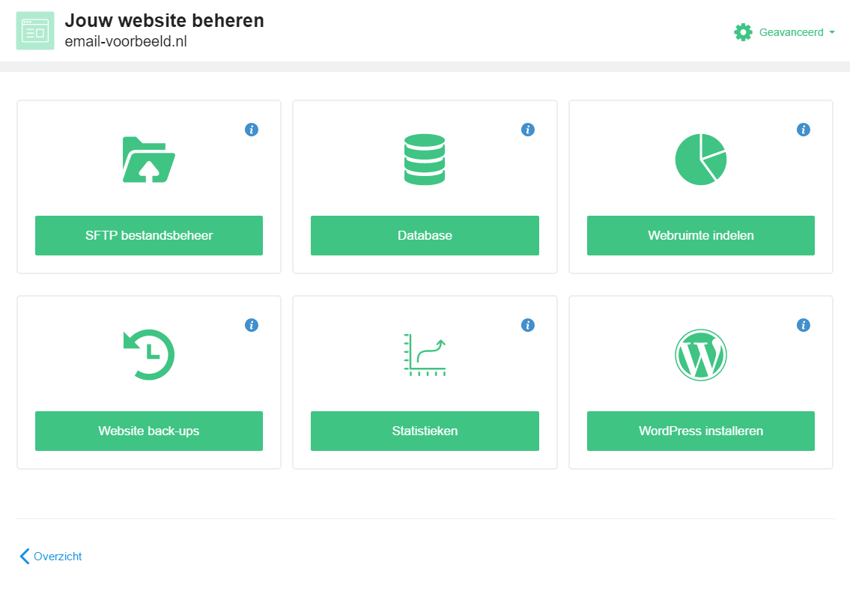
Task: Click the Jouw website beheren heading
Action: click(x=164, y=20)
